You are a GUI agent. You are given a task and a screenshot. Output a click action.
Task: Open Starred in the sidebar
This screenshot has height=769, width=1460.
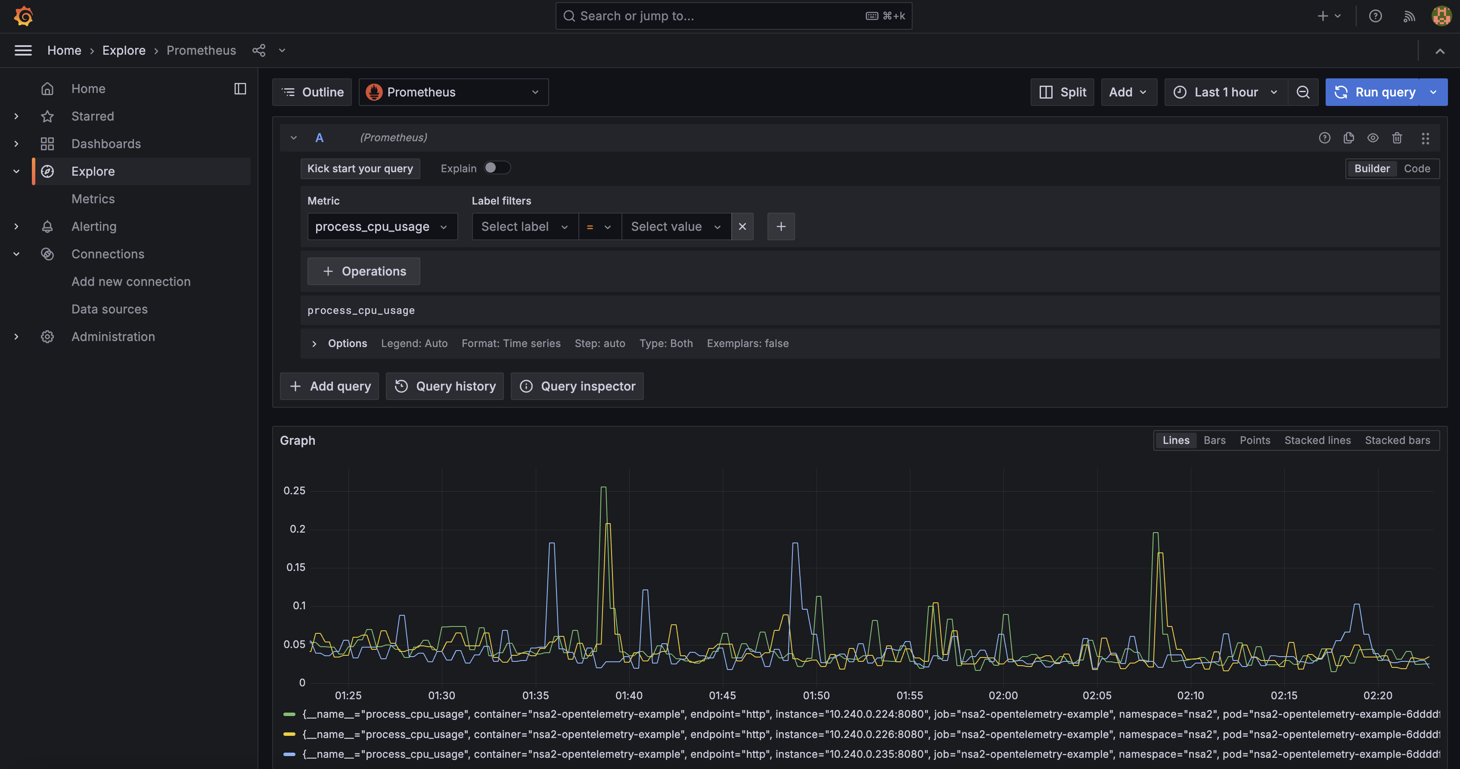[x=93, y=116]
